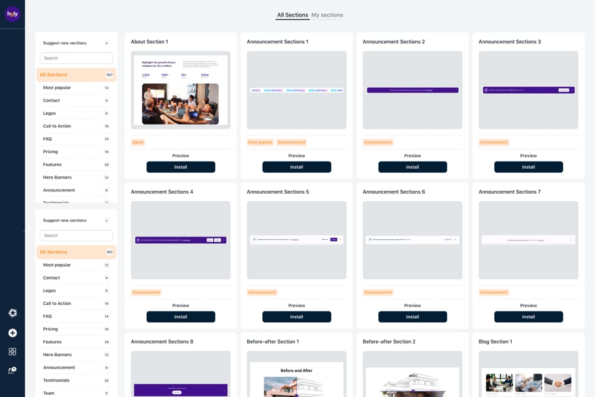Screen dimensions: 595x397
Task: Choose 'Announcement' in the upper category list
Action: [76, 190]
